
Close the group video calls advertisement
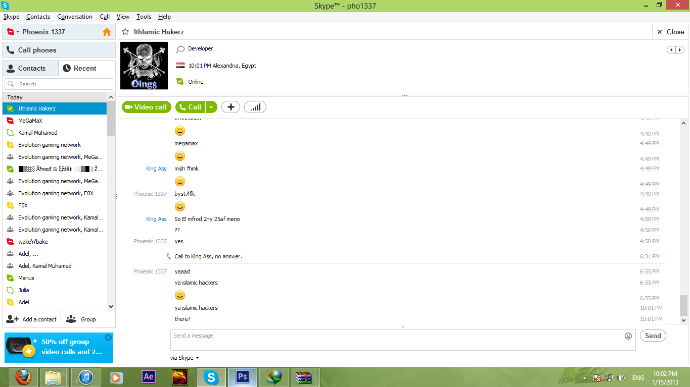(108, 338)
